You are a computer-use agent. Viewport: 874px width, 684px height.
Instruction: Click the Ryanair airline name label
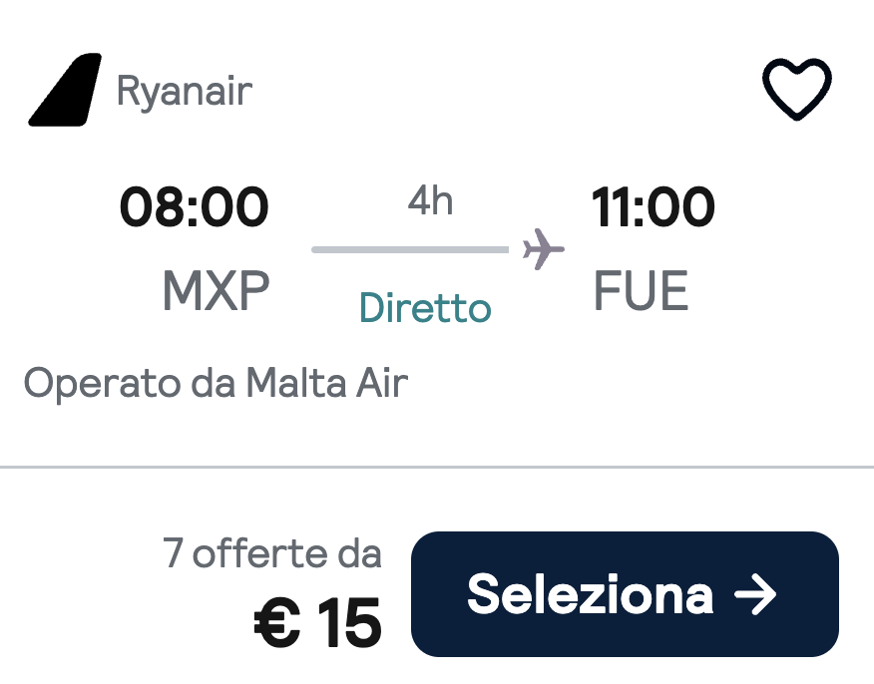185,90
